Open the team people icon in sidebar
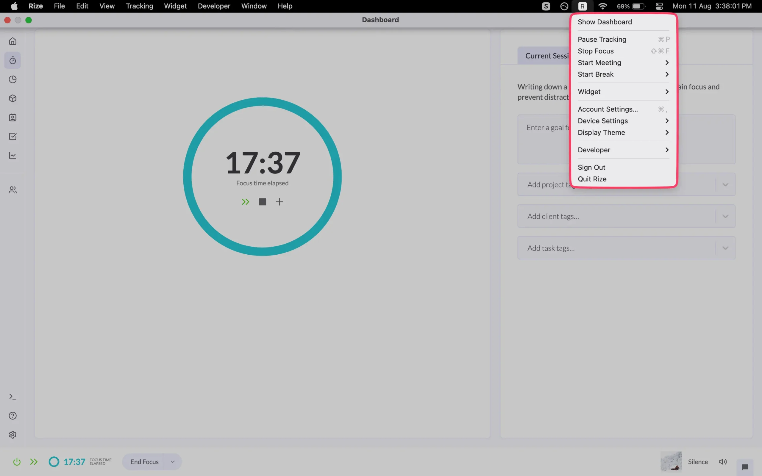Viewport: 762px width, 476px height. click(13, 190)
